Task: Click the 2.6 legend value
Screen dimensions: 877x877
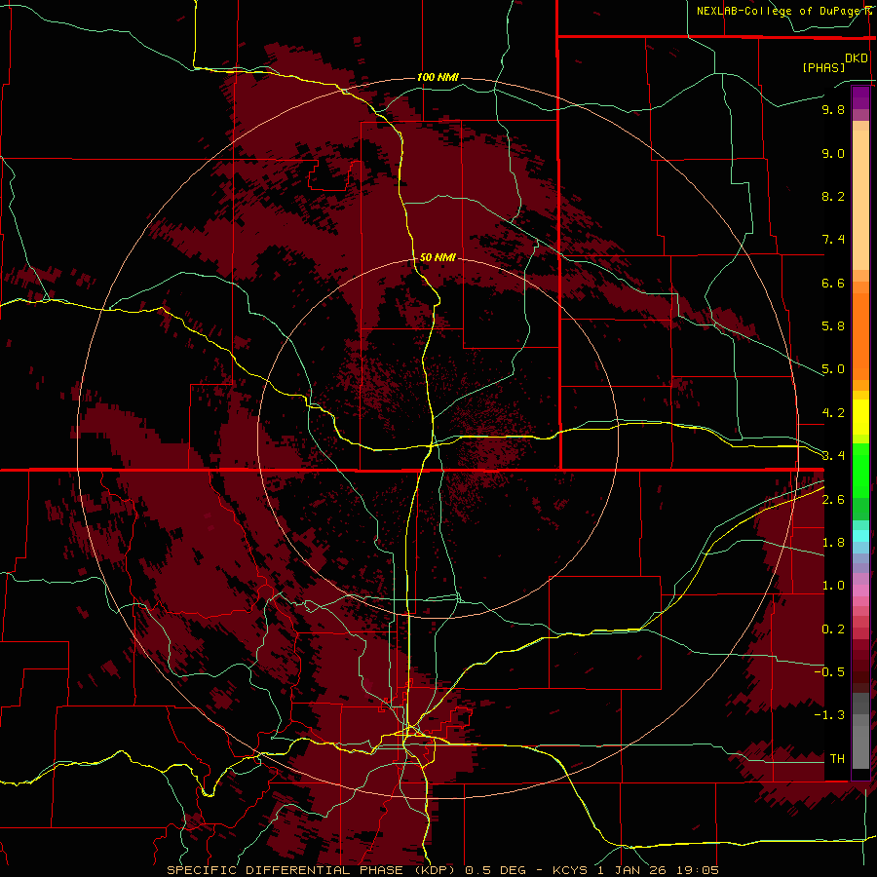Action: 833,500
